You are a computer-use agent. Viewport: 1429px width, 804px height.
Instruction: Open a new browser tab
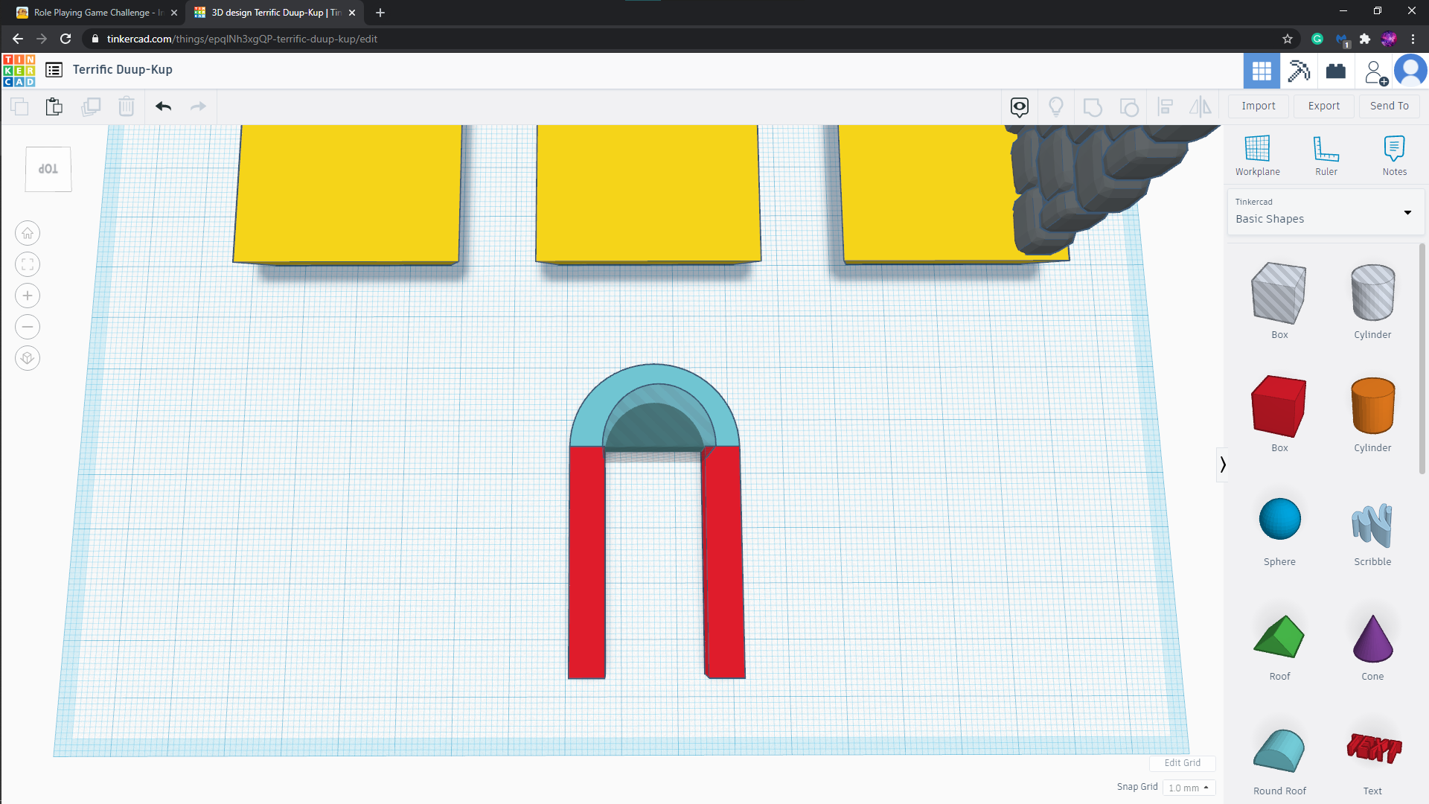380,13
